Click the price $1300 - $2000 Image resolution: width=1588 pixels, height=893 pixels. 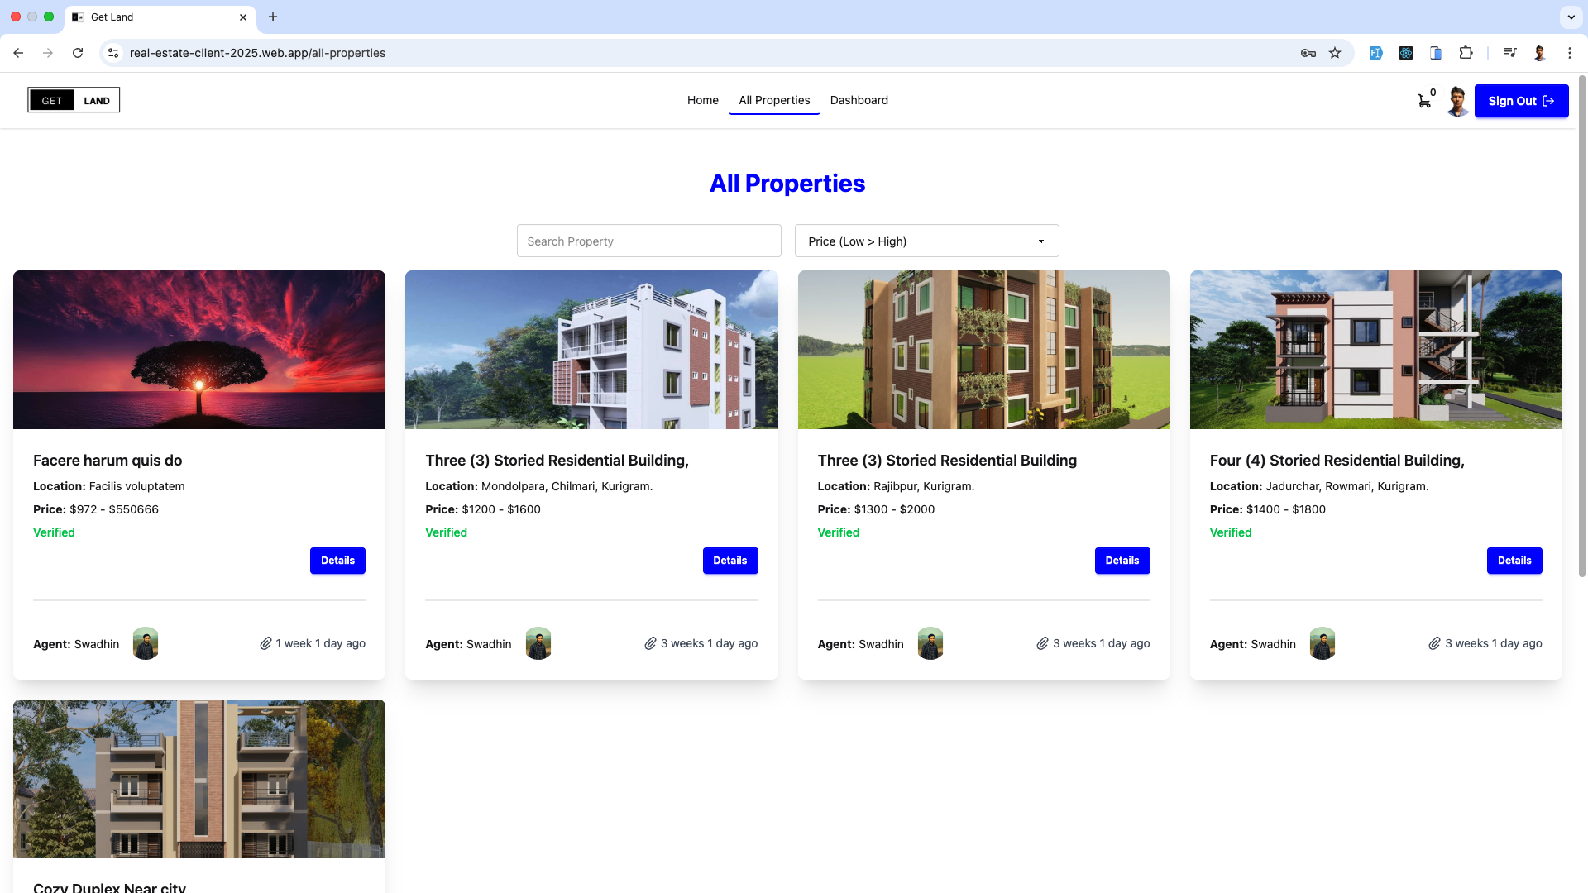[894, 509]
